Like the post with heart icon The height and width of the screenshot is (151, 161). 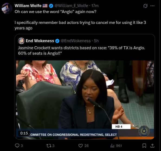[x=80, y=146]
